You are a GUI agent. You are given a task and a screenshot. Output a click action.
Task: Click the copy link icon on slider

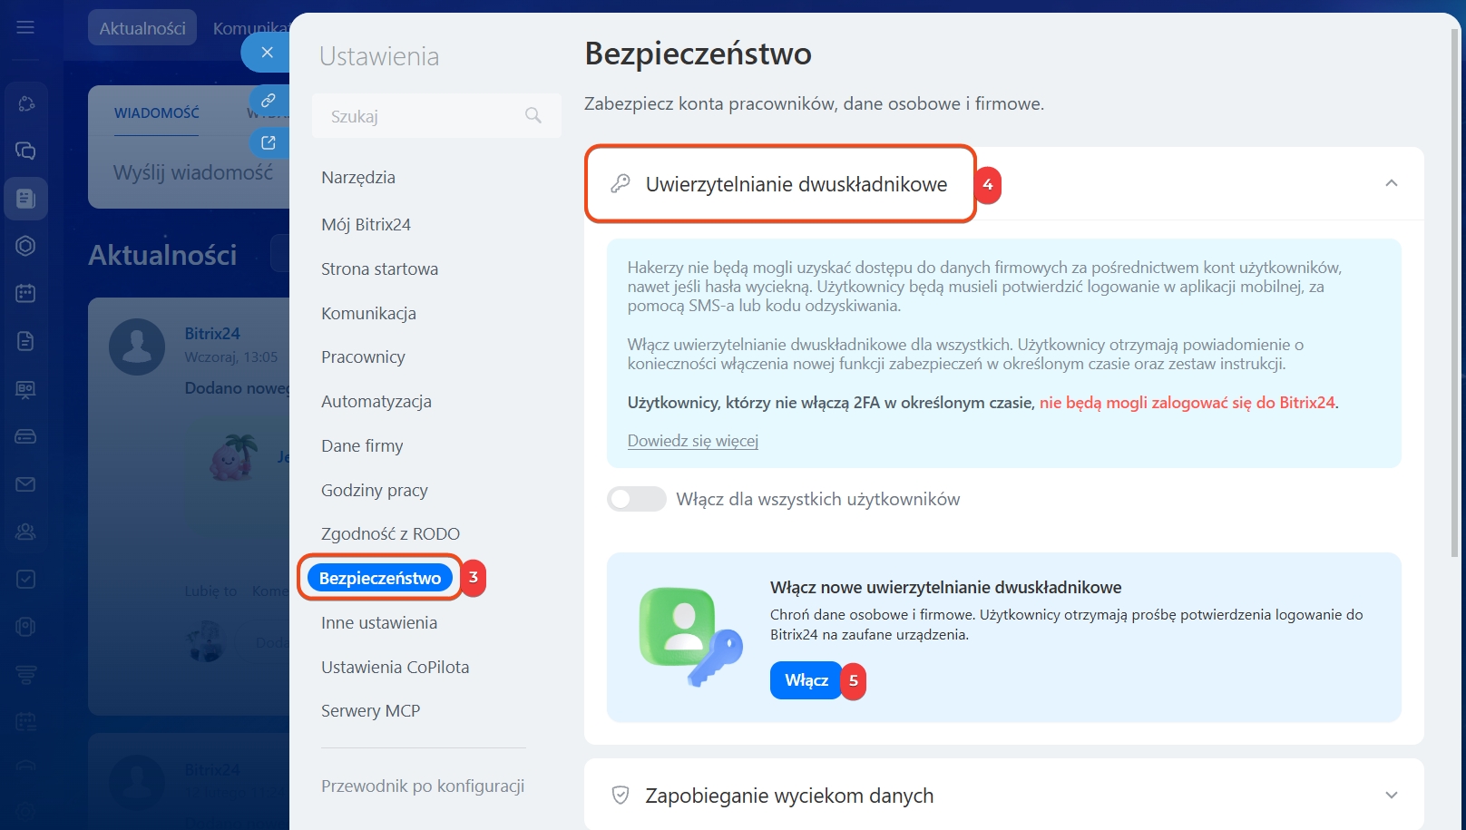pyautogui.click(x=269, y=100)
